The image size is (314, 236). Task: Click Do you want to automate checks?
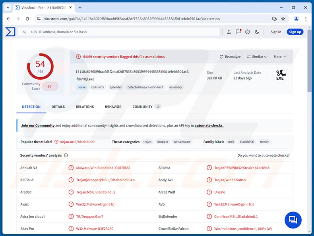click(x=264, y=155)
